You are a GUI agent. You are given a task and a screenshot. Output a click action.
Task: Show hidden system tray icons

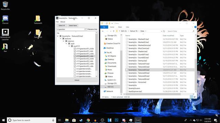pyautogui.click(x=190, y=120)
